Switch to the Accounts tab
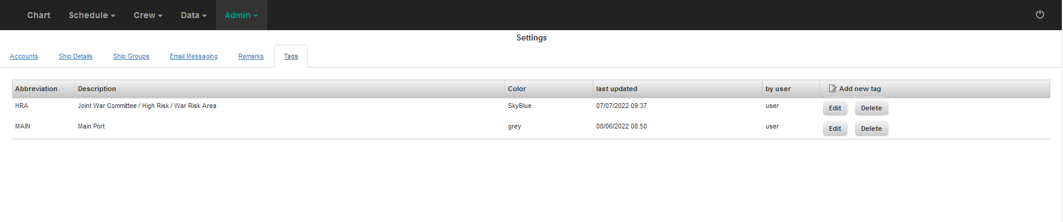Image resolution: width=1063 pixels, height=222 pixels. (24, 56)
